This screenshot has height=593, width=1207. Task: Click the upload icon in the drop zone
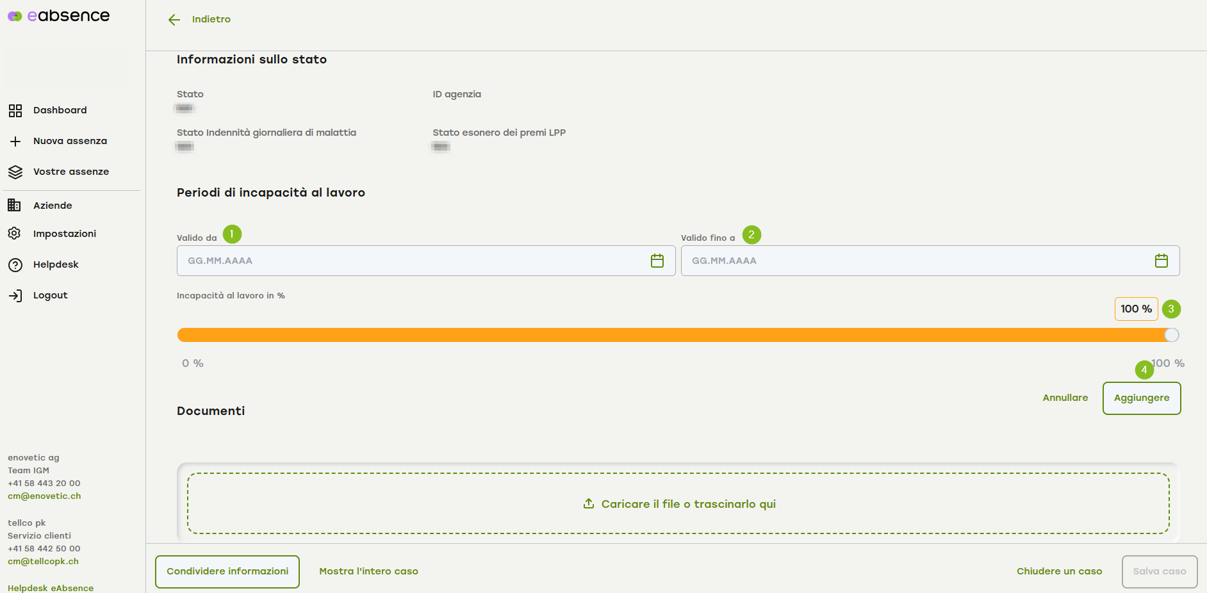[x=589, y=504]
